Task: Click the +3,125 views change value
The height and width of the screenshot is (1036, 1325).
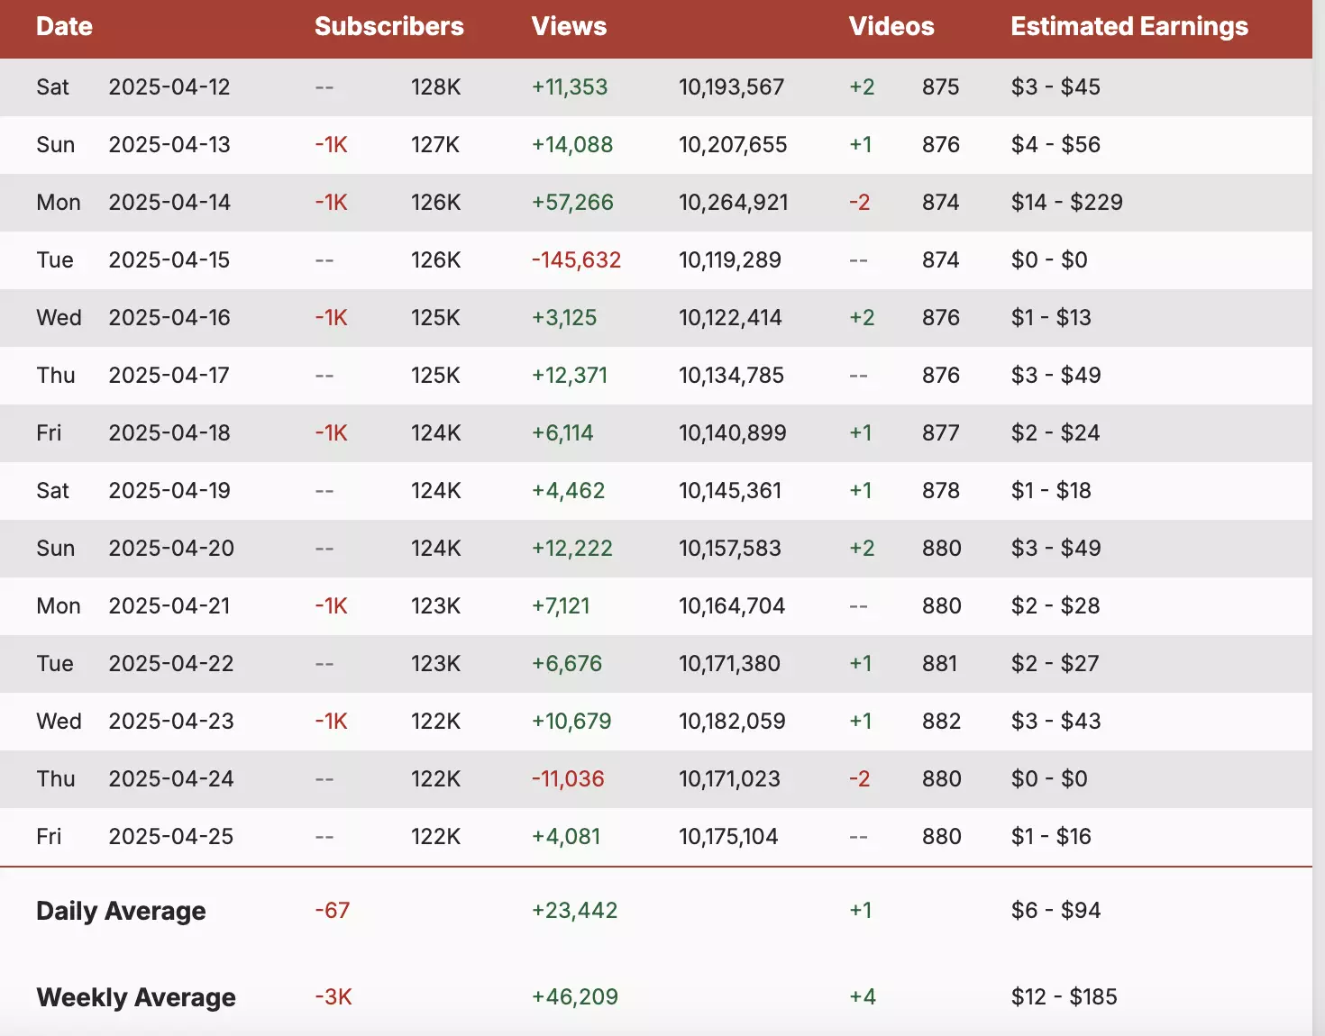Action: pos(564,318)
